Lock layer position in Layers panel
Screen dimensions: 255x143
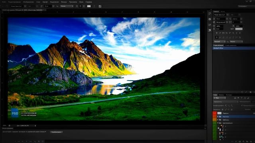pos(228,110)
